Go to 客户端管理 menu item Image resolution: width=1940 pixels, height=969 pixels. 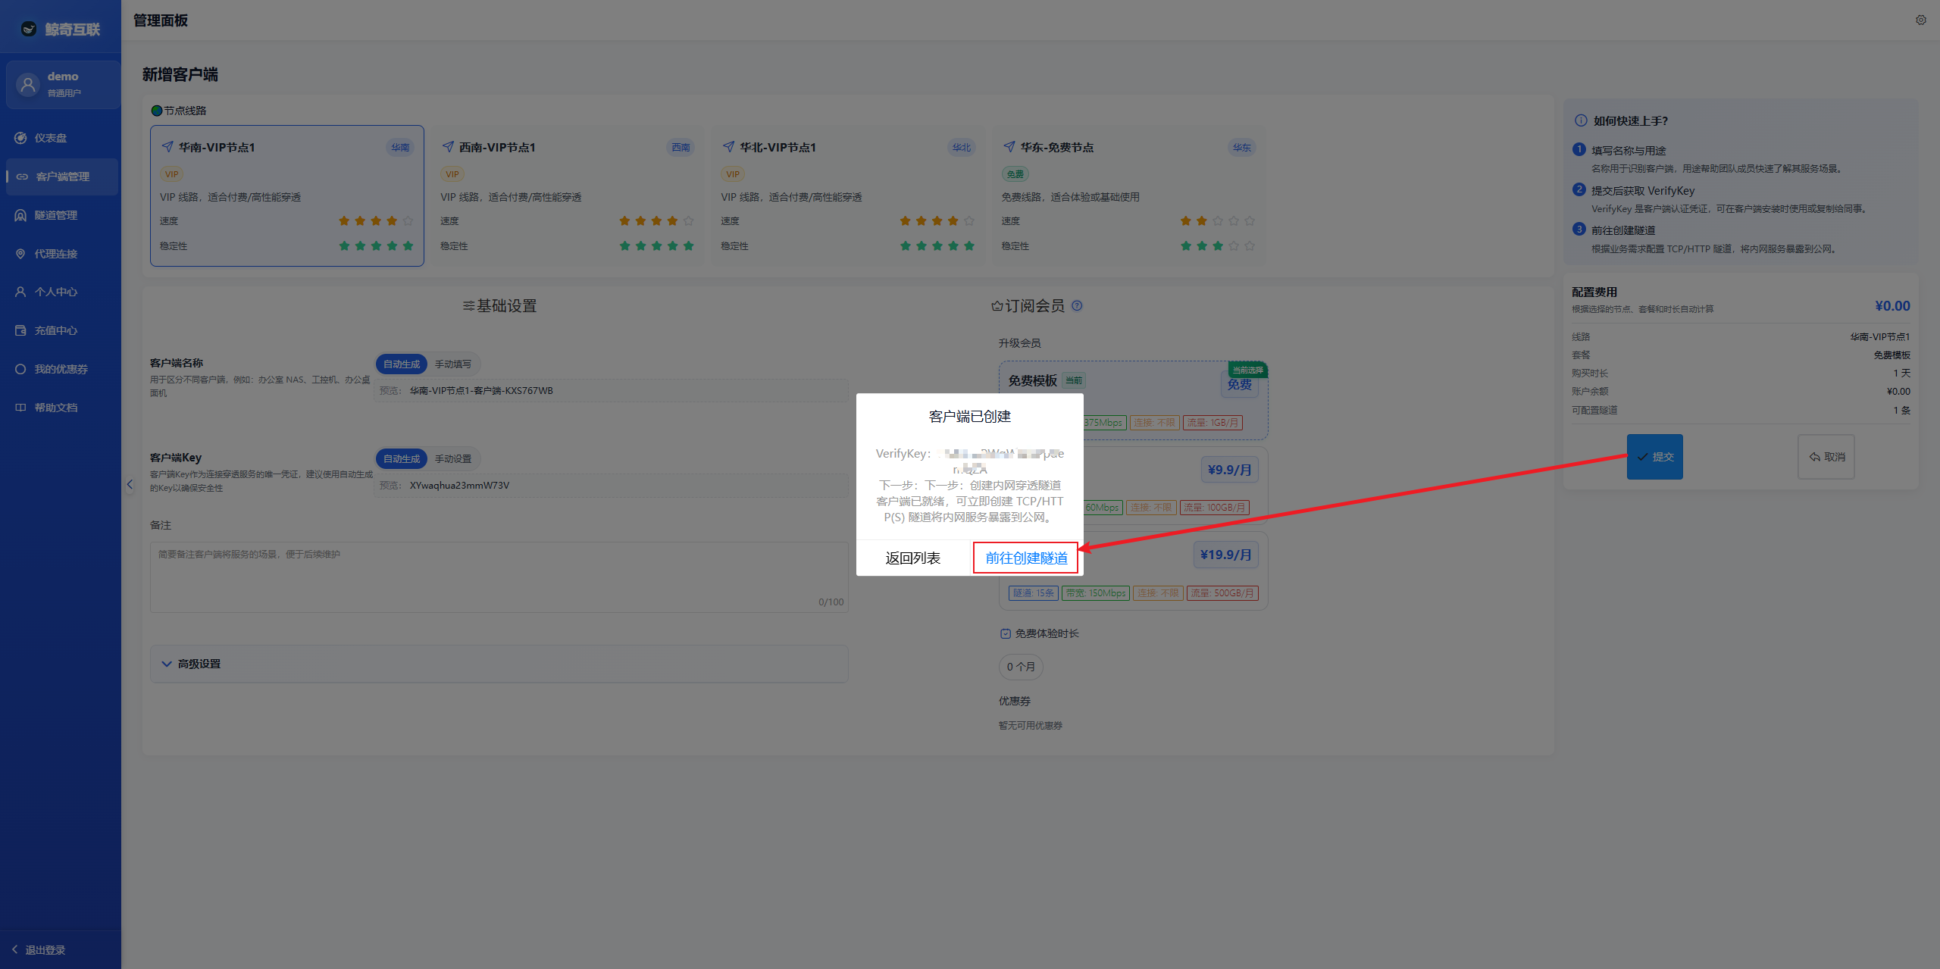[62, 177]
